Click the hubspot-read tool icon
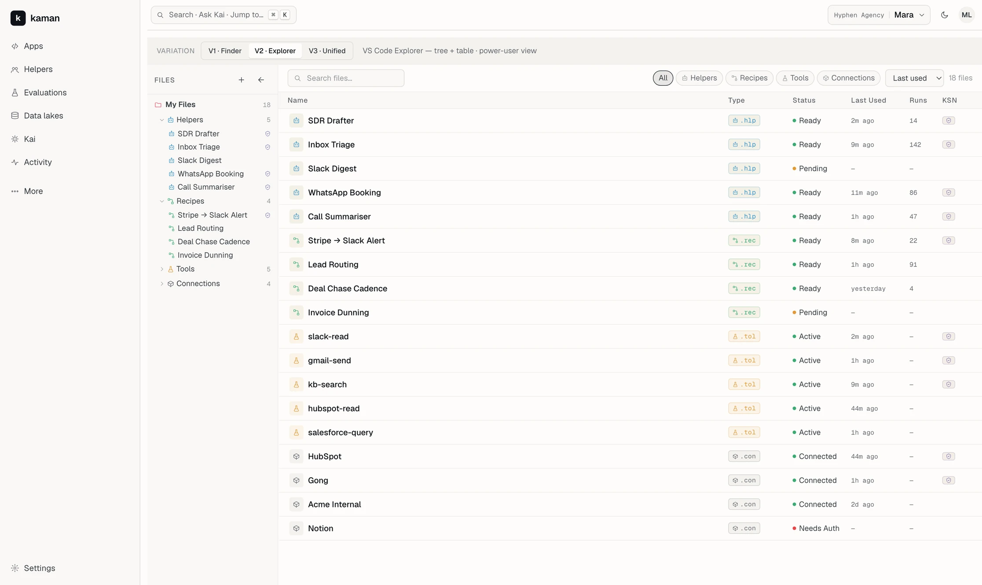Image resolution: width=982 pixels, height=585 pixels. pos(296,408)
